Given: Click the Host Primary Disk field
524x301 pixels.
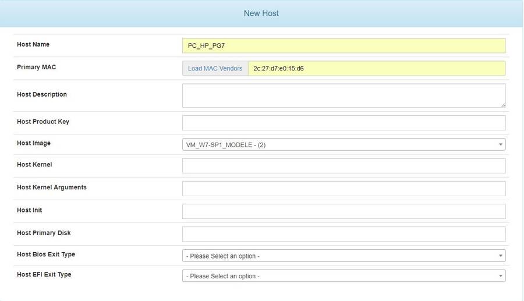Looking at the screenshot, I should click(x=344, y=234).
